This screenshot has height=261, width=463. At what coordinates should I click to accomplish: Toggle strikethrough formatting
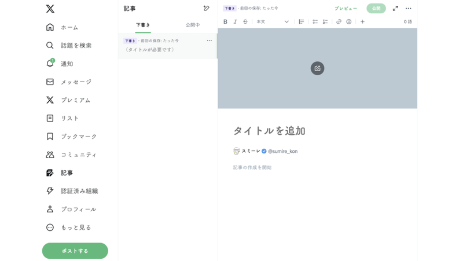[x=245, y=21]
